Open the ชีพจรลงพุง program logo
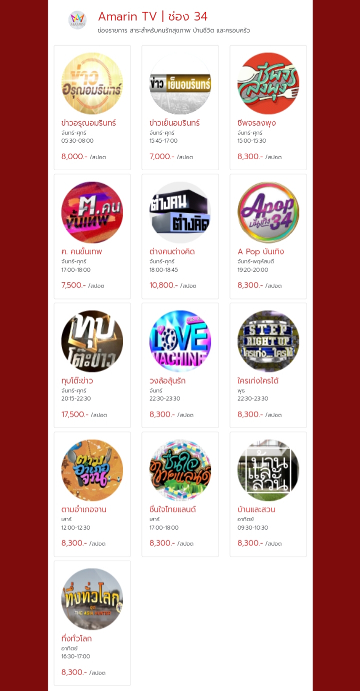This screenshot has height=691, width=360. click(268, 84)
